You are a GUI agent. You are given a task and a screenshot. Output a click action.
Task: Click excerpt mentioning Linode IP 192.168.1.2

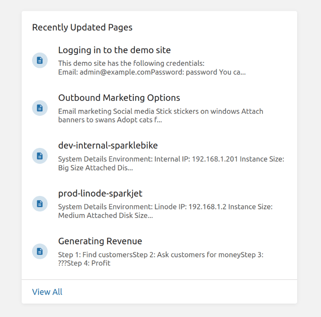click(165, 211)
